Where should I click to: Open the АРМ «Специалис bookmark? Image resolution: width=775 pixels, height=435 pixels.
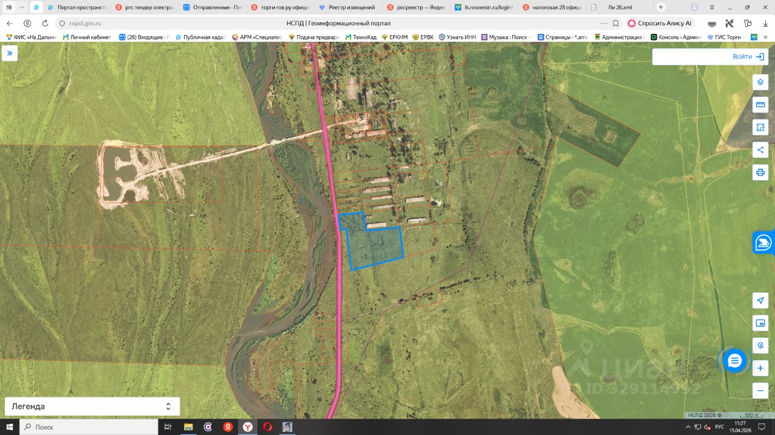point(257,37)
